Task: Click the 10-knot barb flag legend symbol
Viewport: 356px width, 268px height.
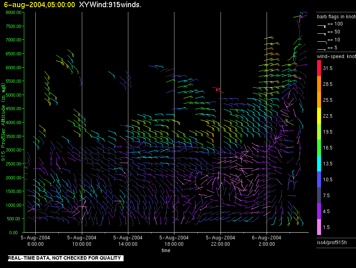Action: click(x=322, y=42)
